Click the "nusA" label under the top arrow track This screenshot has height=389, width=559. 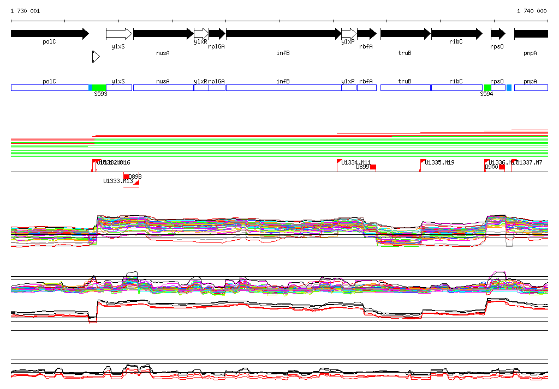pyautogui.click(x=163, y=53)
